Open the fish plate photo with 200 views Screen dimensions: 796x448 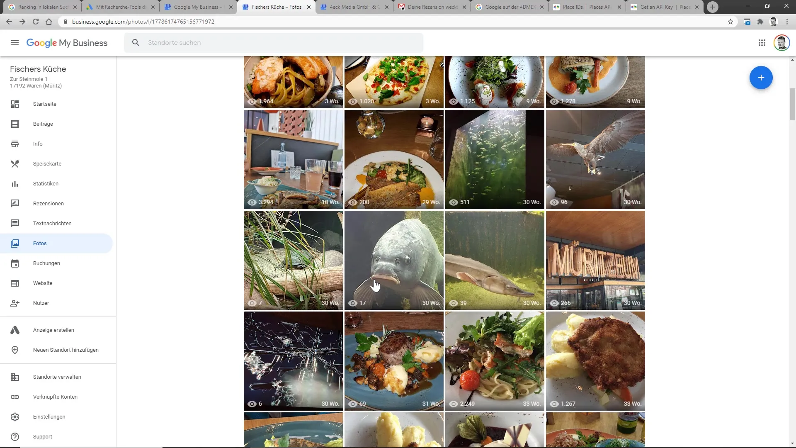pos(394,159)
